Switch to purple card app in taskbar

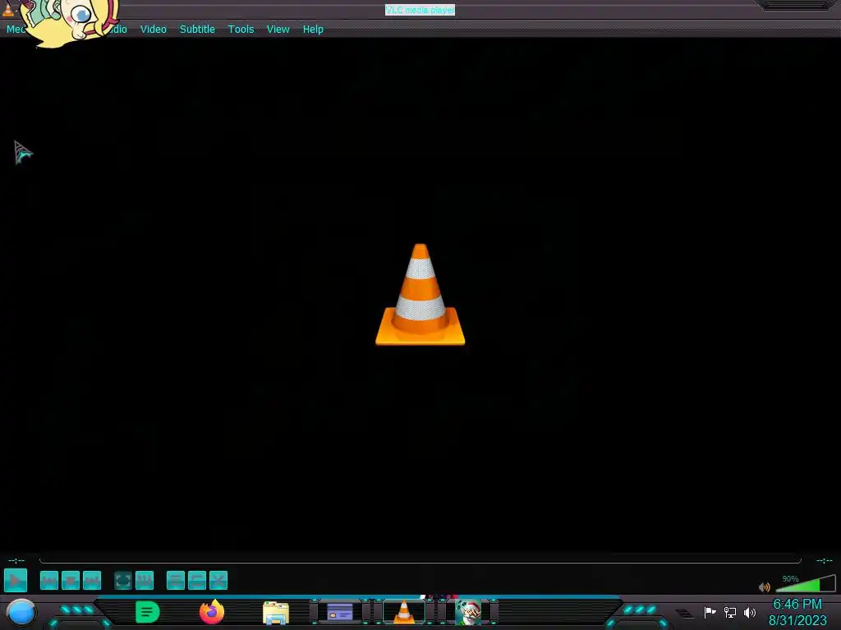340,612
